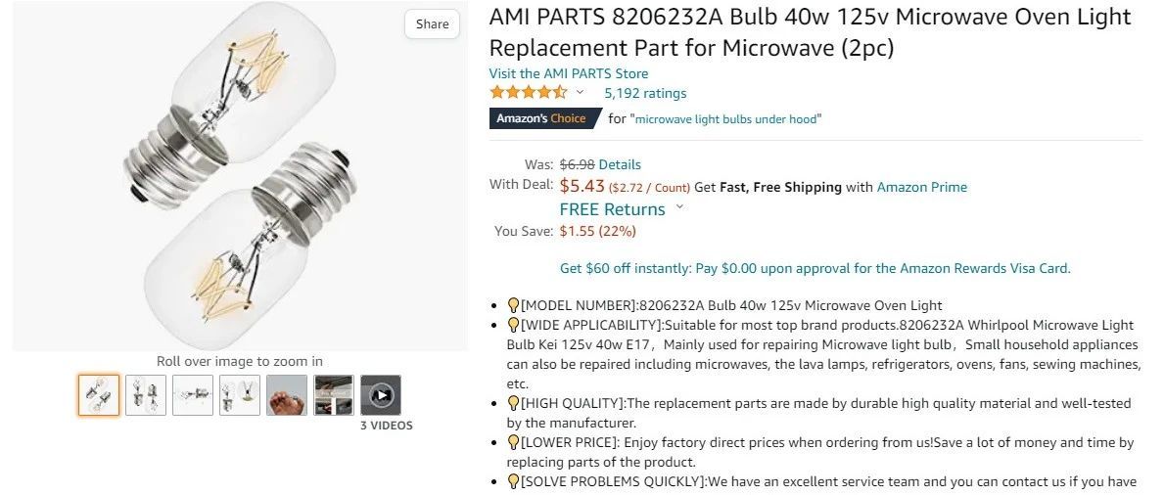Click the Amazon's Choice badge
The height and width of the screenshot is (495, 1164).
541,118
